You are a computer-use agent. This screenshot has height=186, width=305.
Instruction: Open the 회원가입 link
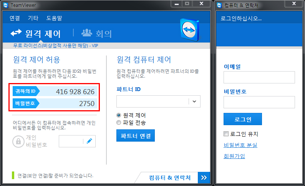click(x=234, y=156)
